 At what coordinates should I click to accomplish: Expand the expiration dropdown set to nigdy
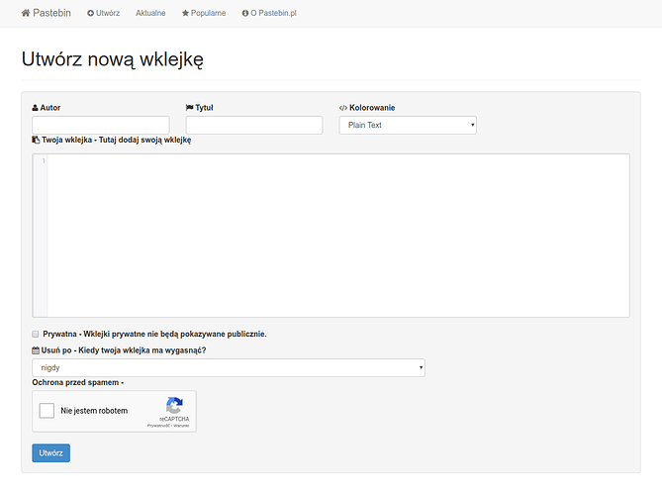point(228,367)
